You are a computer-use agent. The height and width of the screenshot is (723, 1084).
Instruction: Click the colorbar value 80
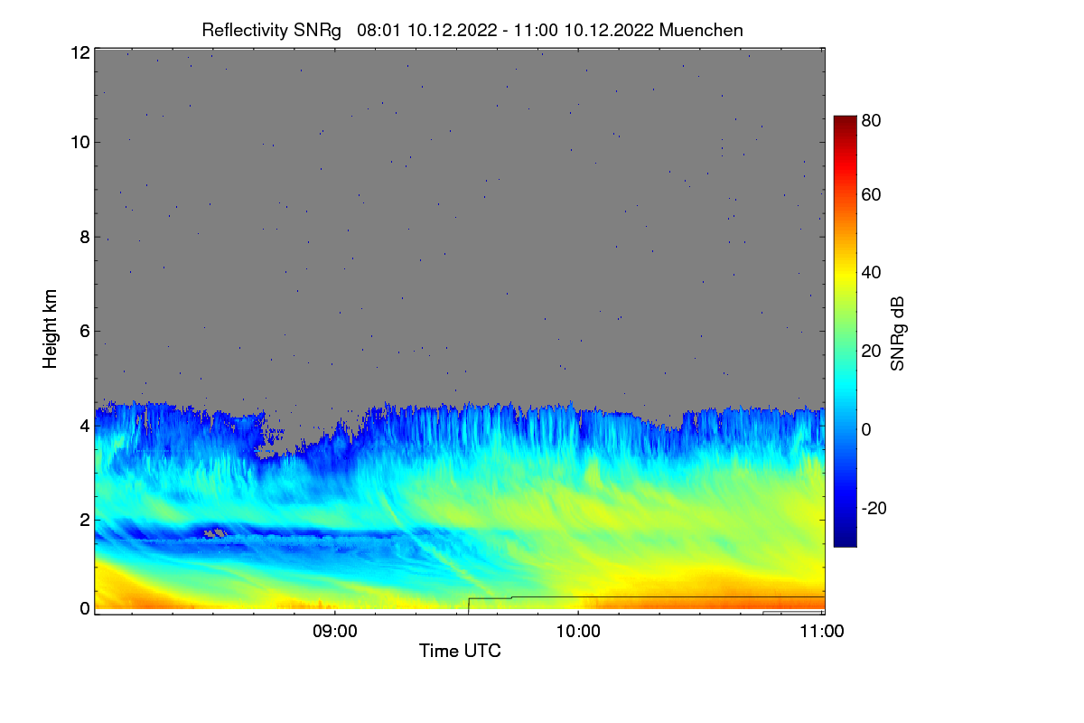coord(872,119)
